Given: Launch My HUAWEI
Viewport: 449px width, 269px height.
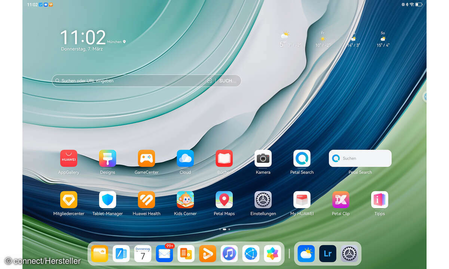Looking at the screenshot, I should click(x=302, y=200).
